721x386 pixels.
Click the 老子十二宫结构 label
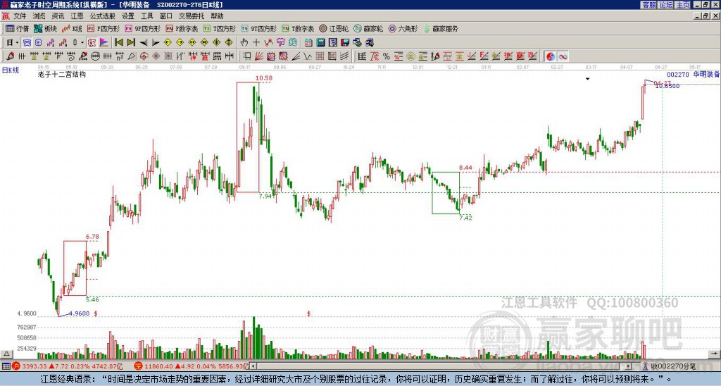coord(62,74)
